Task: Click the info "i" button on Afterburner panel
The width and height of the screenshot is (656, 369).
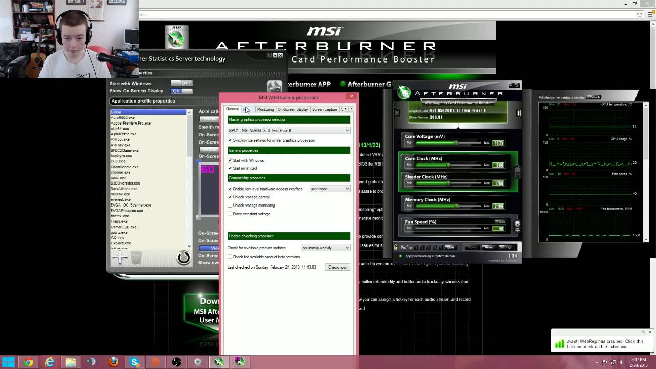Action: point(518,112)
